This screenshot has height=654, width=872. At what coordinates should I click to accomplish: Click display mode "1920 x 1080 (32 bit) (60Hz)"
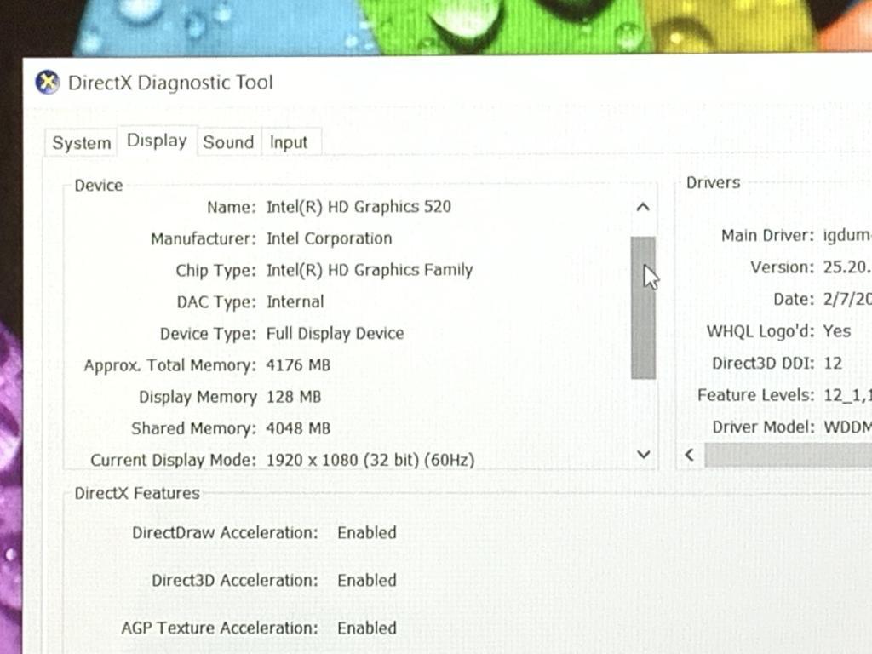(370, 461)
